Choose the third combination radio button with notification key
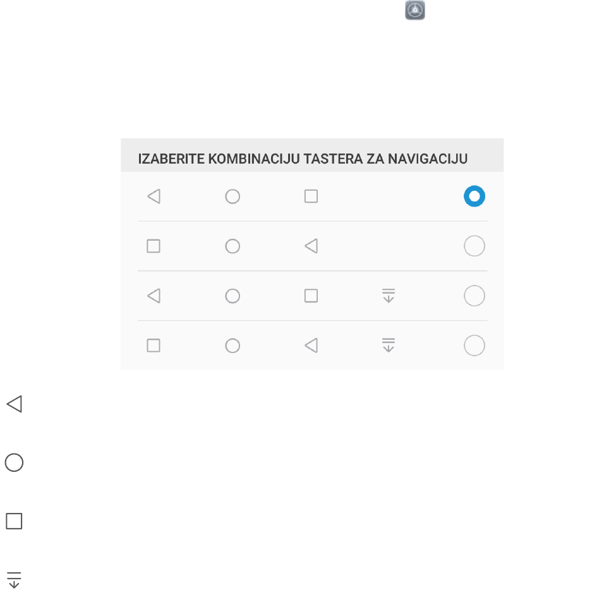Viewport: 616px width, 590px height. [x=474, y=296]
